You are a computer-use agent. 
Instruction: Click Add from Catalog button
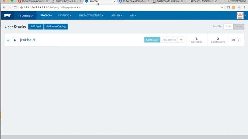56,27
